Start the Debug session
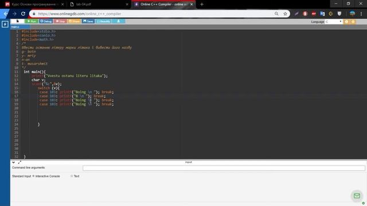The width and height of the screenshot is (367, 206). (x=46, y=21)
